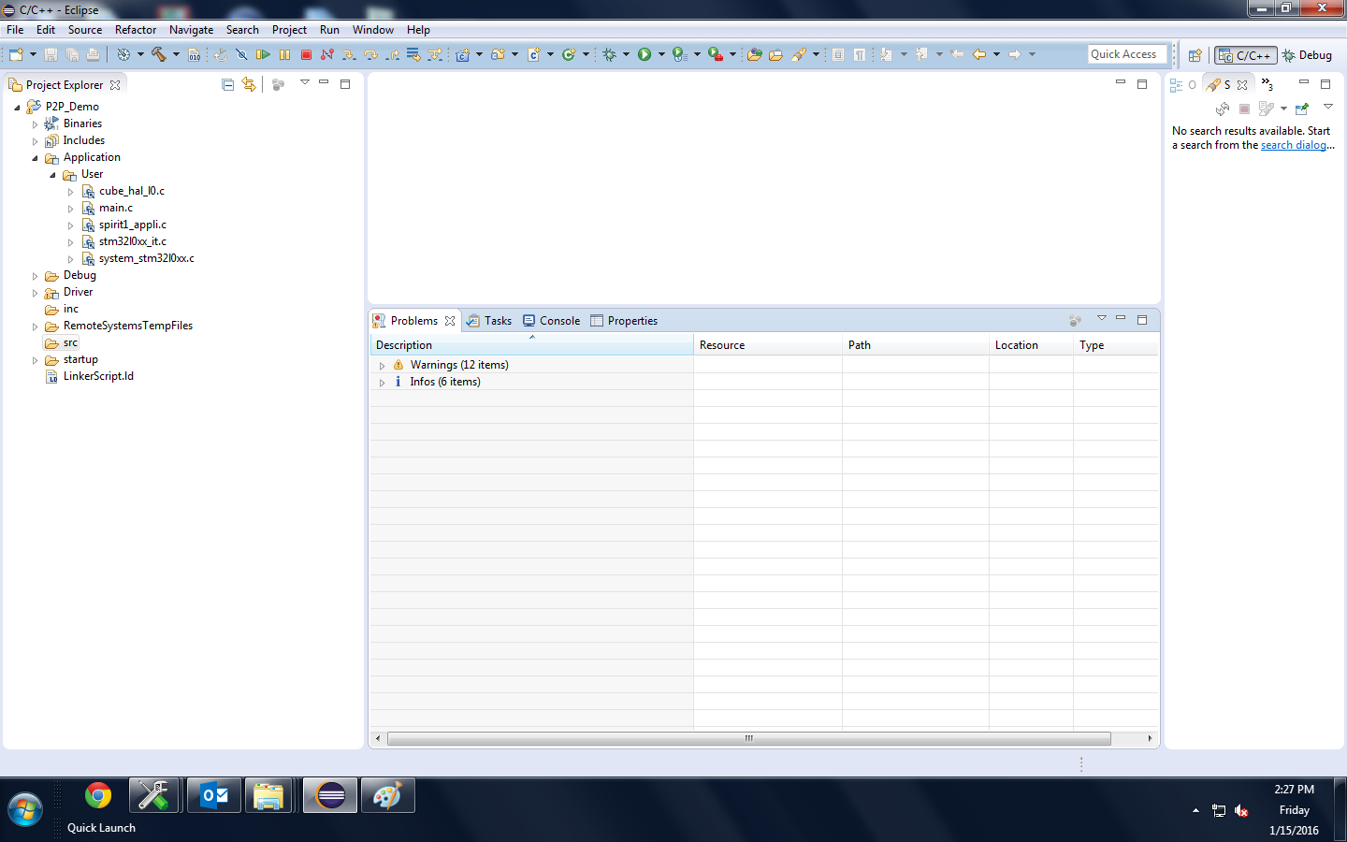Click the Build hammer icon in toolbar
This screenshot has height=842, width=1347.
pos(159,54)
